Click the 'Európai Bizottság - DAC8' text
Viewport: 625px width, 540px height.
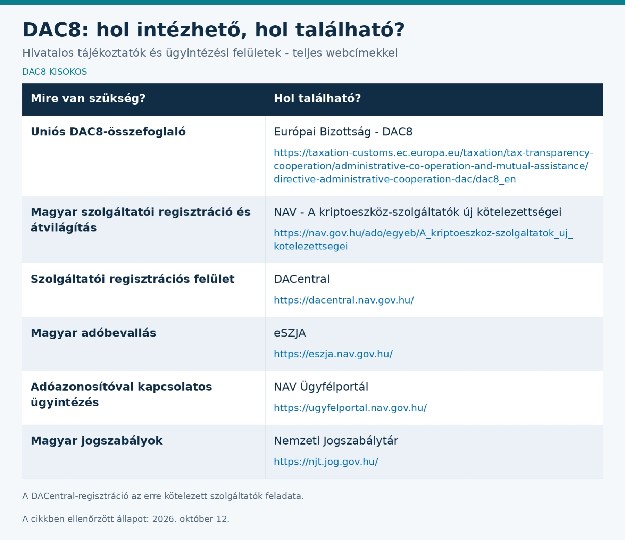click(x=343, y=132)
